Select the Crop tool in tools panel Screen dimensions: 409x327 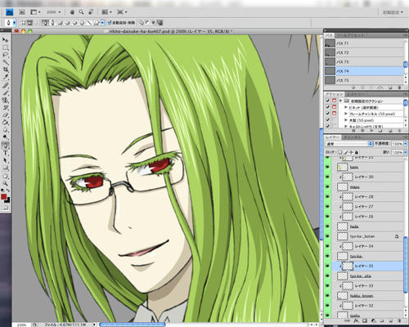(6, 69)
